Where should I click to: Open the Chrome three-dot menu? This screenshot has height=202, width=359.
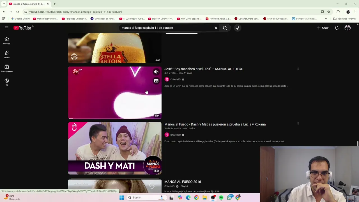click(x=355, y=12)
